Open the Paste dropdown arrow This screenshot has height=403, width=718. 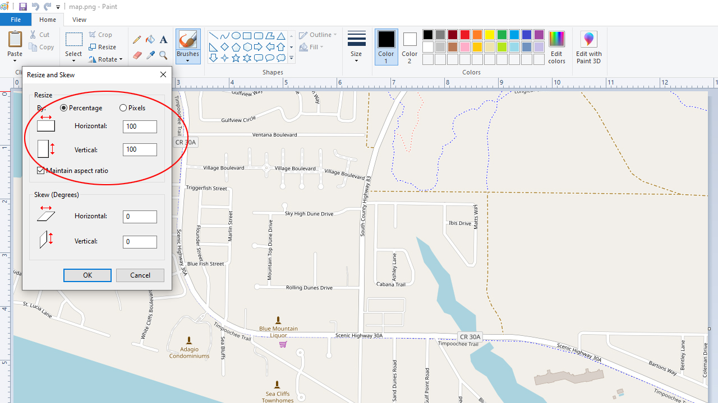click(15, 60)
